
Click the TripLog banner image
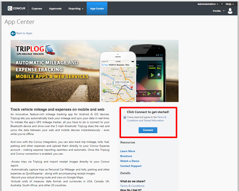[x=94, y=71]
